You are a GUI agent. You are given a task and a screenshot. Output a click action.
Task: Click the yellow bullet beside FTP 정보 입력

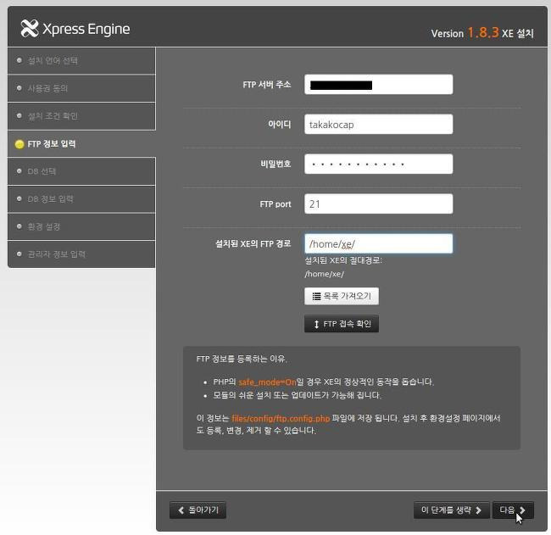click(x=19, y=144)
